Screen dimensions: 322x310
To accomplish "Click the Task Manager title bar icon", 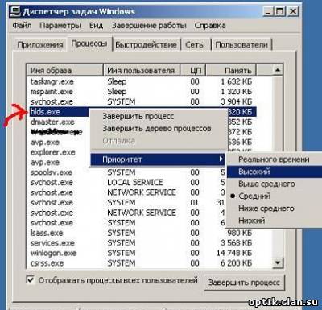I will 15,11.
